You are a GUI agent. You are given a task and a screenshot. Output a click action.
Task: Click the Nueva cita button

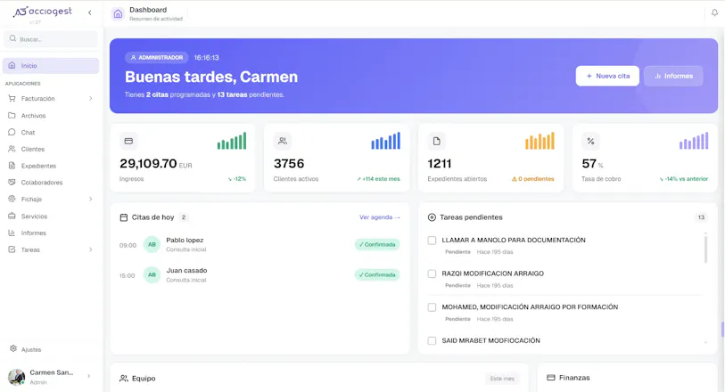(607, 76)
